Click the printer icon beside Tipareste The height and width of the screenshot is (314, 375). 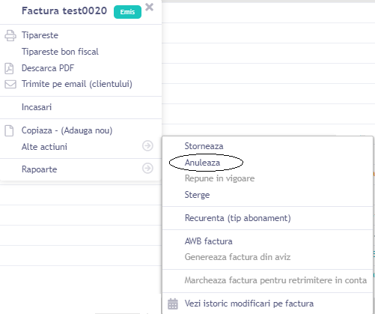pyautogui.click(x=10, y=35)
